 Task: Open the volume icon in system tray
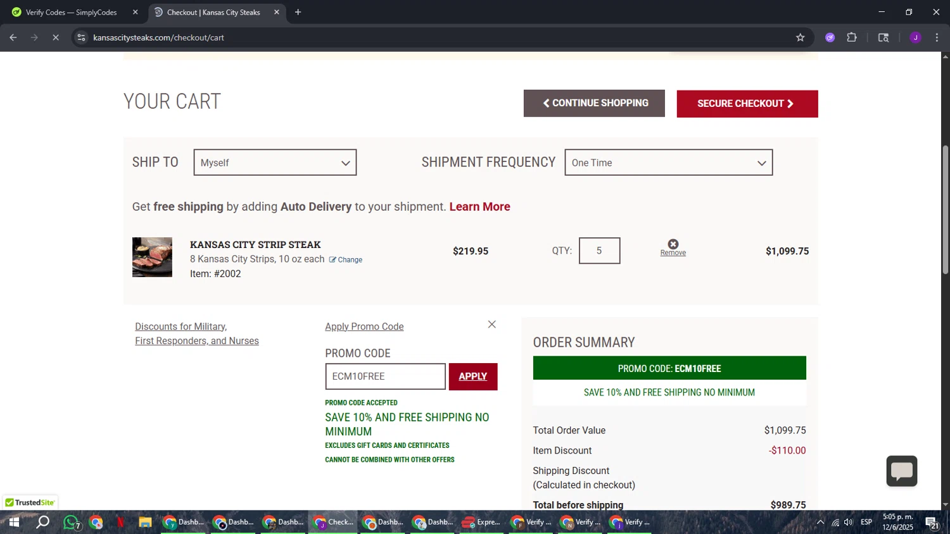click(x=848, y=522)
